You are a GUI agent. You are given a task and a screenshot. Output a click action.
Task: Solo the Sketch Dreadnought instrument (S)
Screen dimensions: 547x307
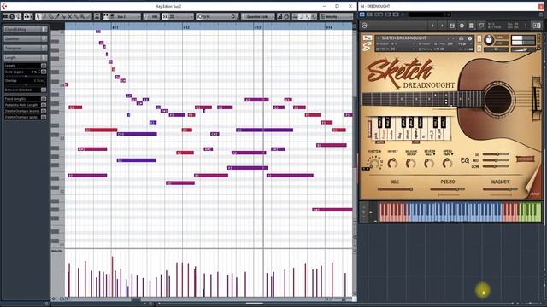479,38
